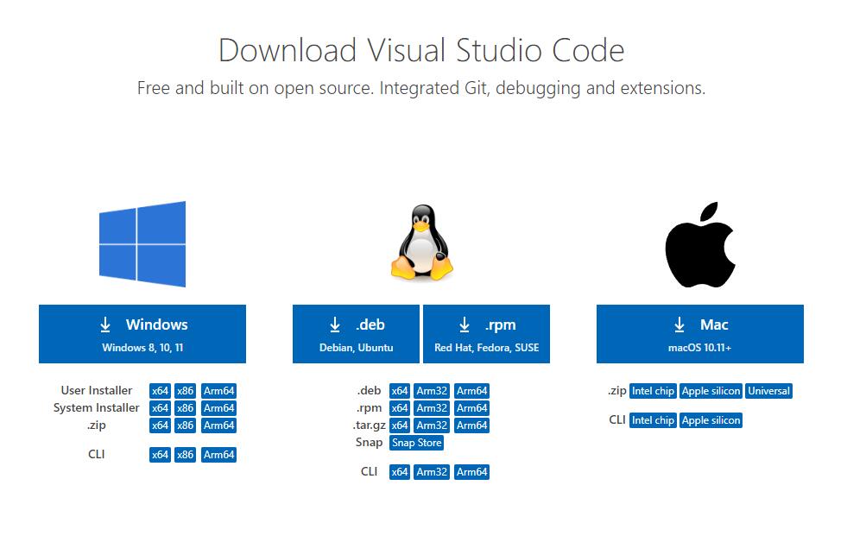
Task: Click the Windows logo icon
Action: point(142,244)
